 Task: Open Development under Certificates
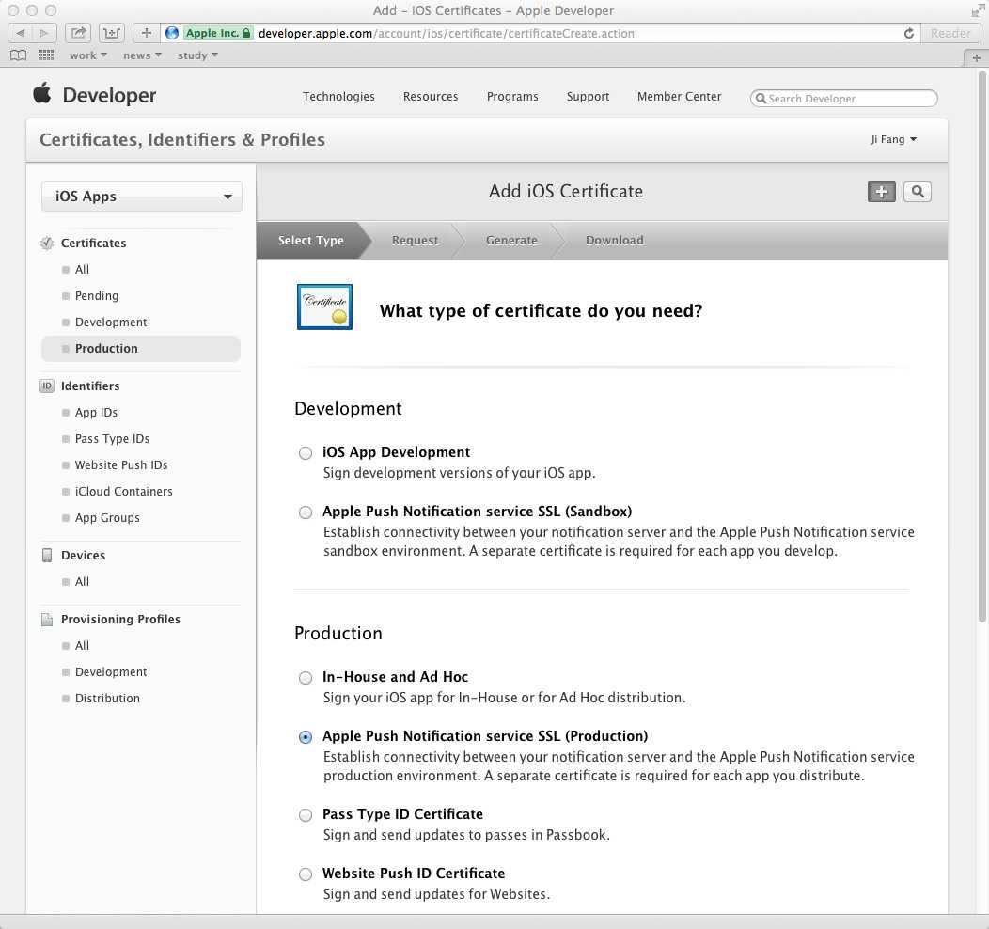[x=111, y=323]
